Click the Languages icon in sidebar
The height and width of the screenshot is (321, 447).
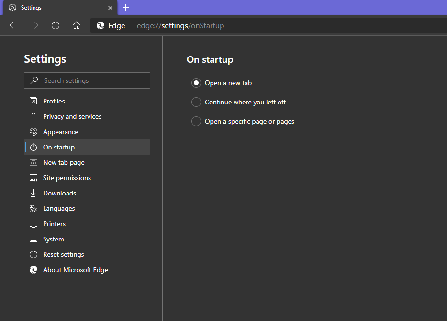[x=34, y=208]
